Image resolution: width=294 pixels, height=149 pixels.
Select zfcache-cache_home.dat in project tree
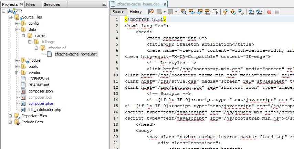tap(76, 54)
